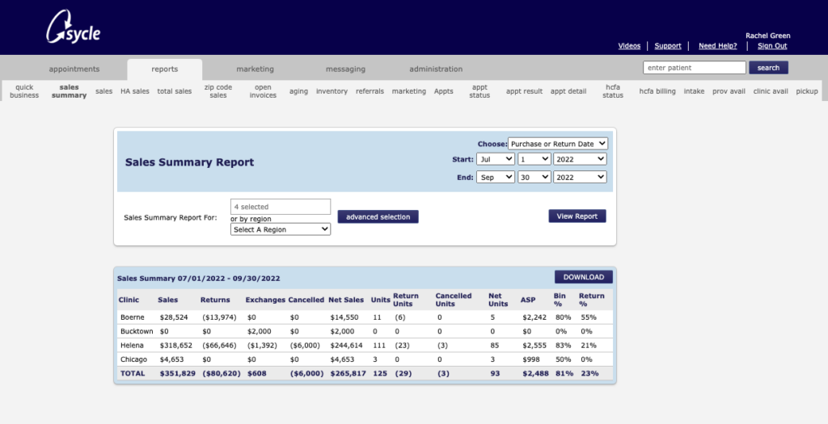Expand the Start day dropdown
Viewport: 828px width, 424px height.
click(534, 159)
